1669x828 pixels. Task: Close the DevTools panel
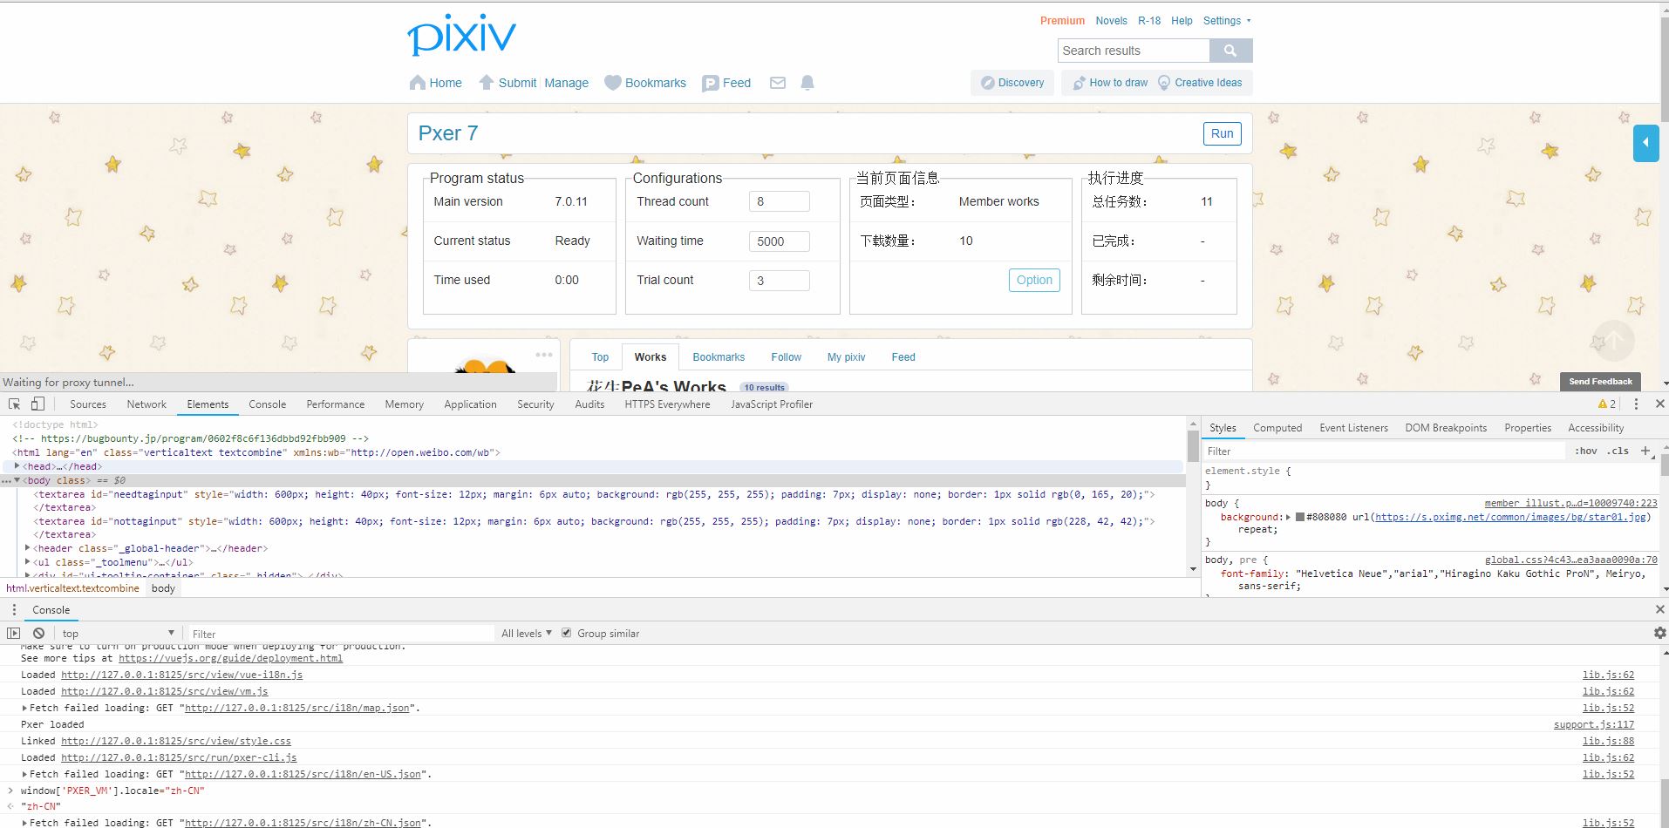[x=1659, y=404]
